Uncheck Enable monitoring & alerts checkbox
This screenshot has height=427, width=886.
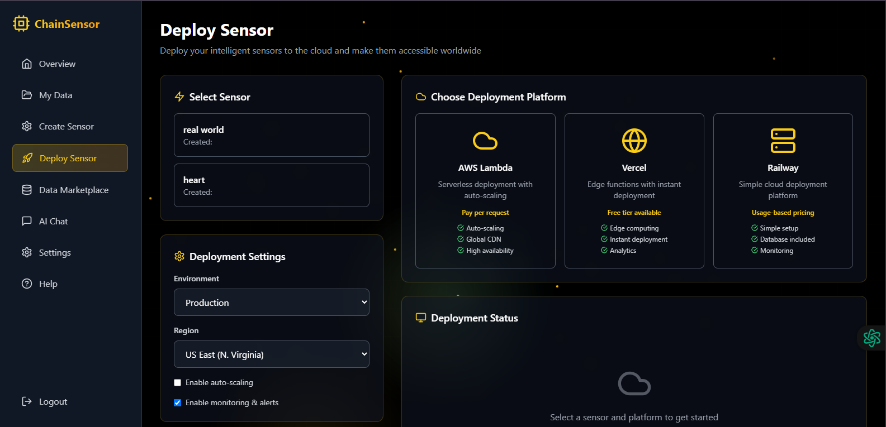(178, 402)
